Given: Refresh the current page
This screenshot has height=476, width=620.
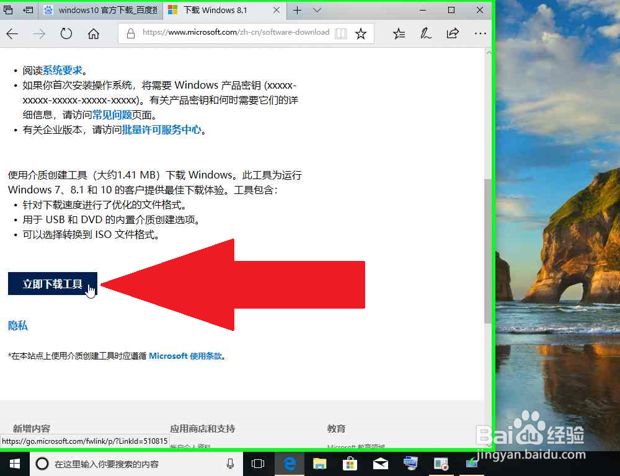Looking at the screenshot, I should pos(66,34).
